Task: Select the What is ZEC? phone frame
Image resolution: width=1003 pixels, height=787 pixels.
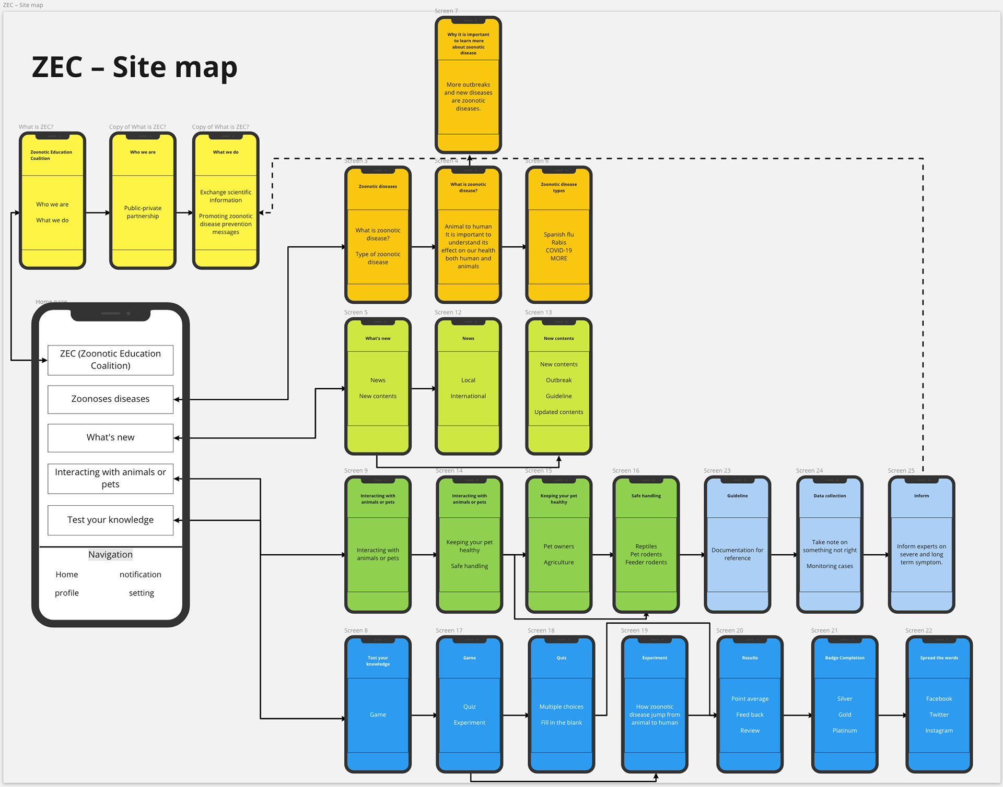Action: pos(52,200)
